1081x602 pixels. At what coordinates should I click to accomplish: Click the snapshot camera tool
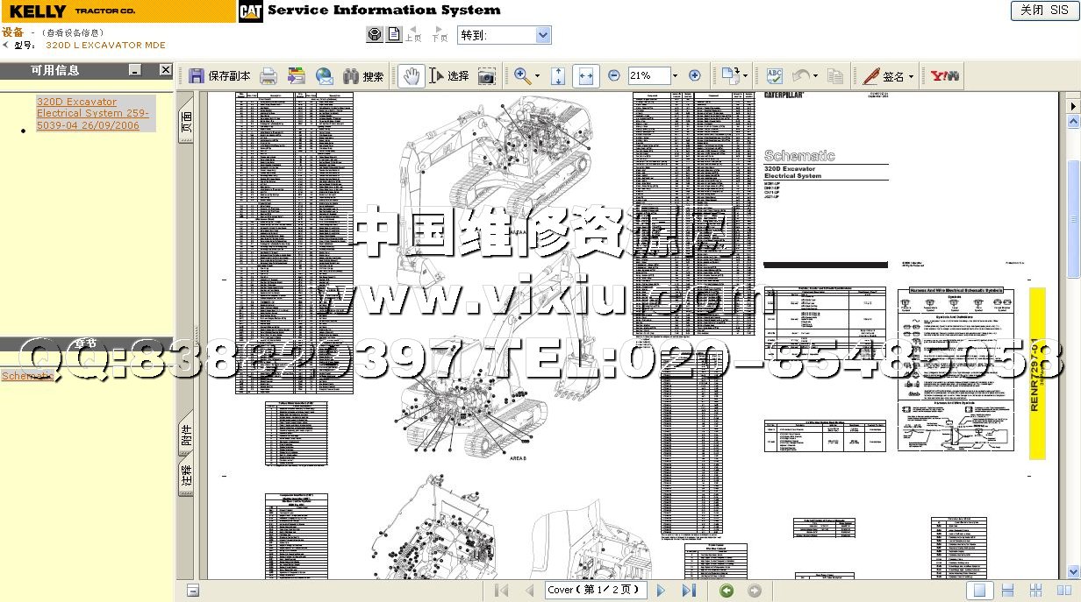[486, 76]
